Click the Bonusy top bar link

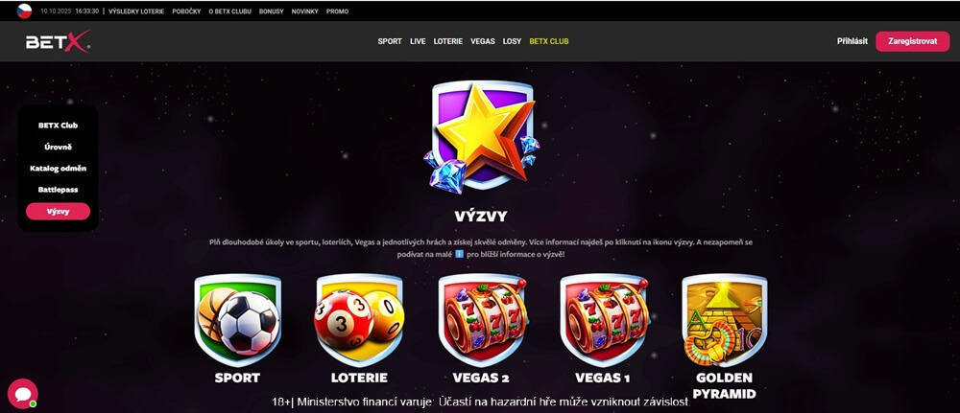coord(272,11)
